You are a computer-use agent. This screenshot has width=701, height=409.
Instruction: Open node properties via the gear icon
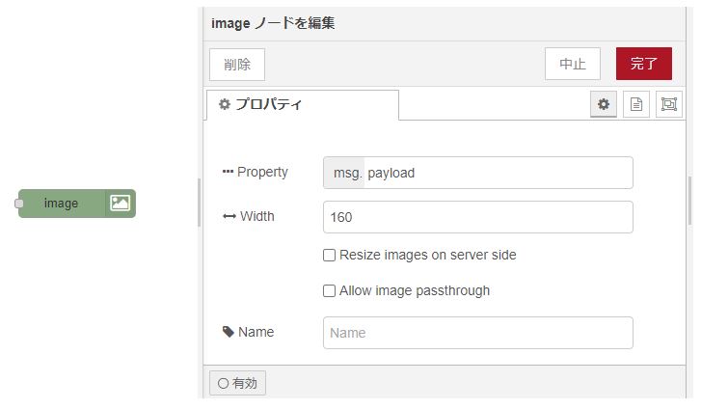[604, 105]
